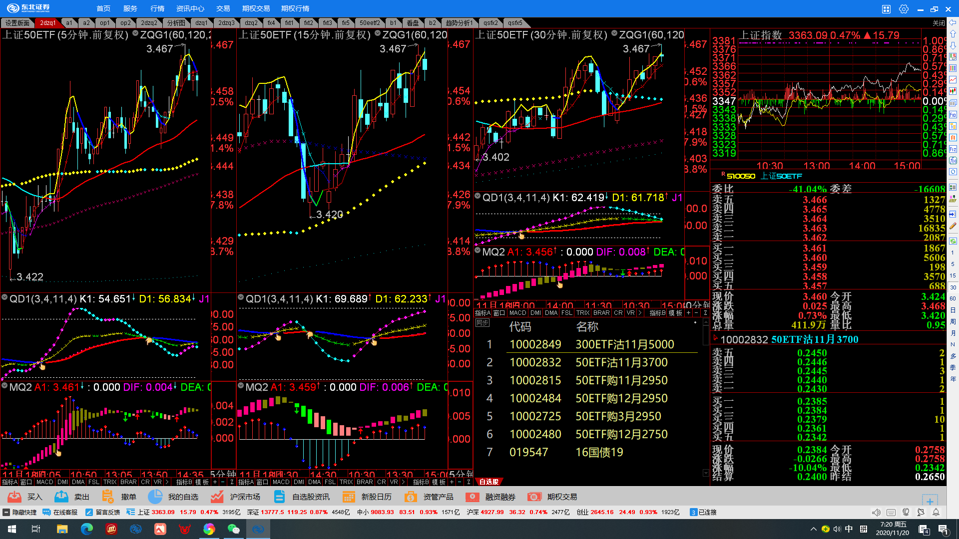Image resolution: width=959 pixels, height=539 pixels.
Task: Click the settings gear icon in title bar
Action: click(x=904, y=9)
